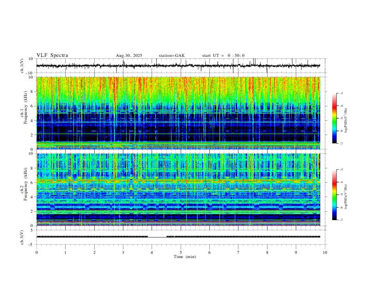
Task: Click the "Time (min)" axis title
Action: click(x=185, y=257)
